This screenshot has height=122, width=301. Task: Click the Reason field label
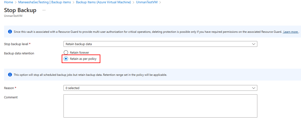(x=9, y=88)
